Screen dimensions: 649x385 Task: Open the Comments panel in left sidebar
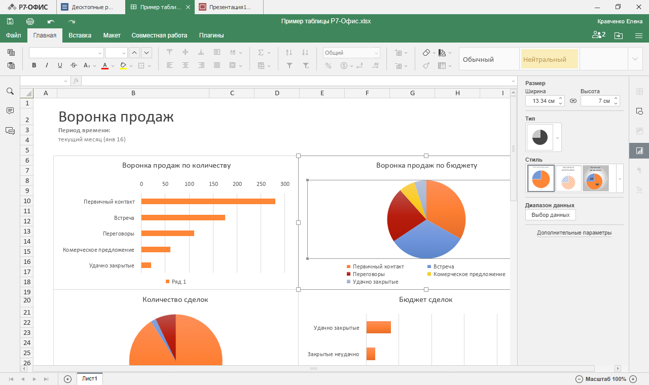[10, 110]
